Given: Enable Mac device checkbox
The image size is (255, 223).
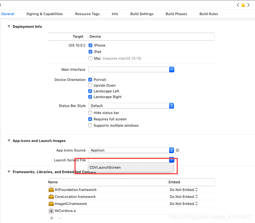Looking at the screenshot, I should [91, 58].
